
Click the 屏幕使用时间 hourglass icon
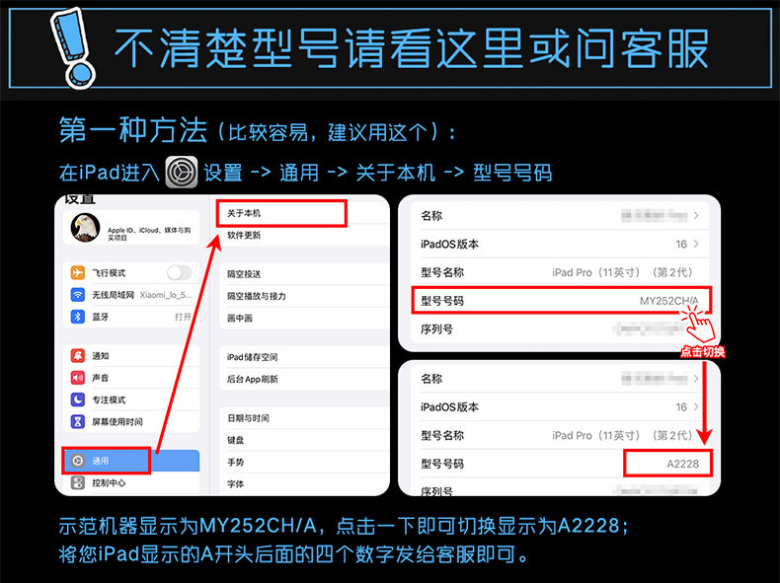[78, 421]
